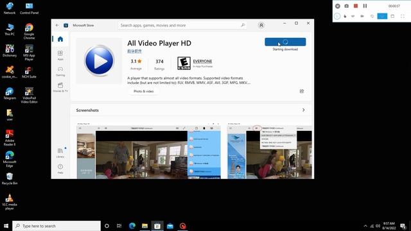Open the Gaming section in sidebar
The height and width of the screenshot is (231, 411).
[x=60, y=71]
